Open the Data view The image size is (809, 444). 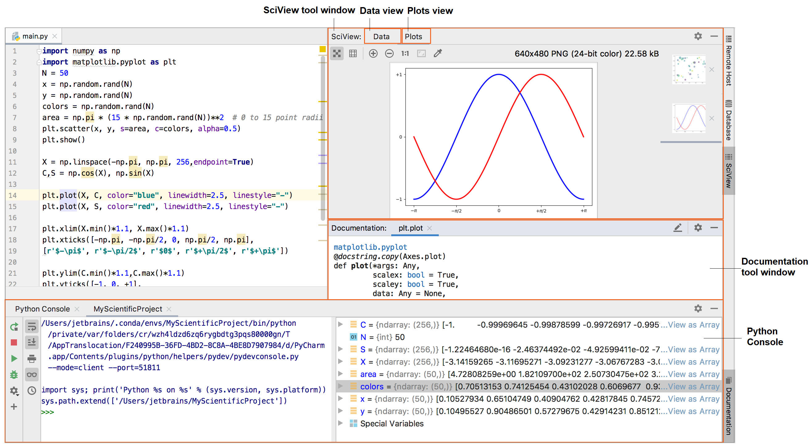[382, 36]
